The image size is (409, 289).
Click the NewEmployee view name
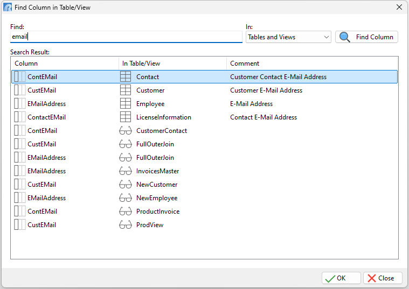click(x=157, y=198)
